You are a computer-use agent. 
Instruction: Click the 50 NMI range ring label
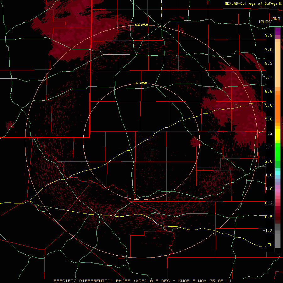[x=141, y=83]
